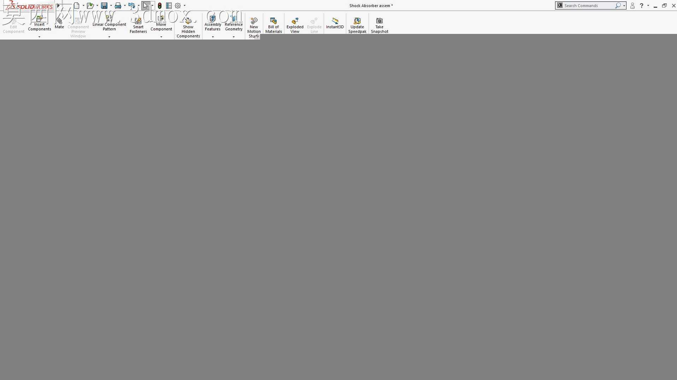Open Assembly Features
The width and height of the screenshot is (677, 380).
click(x=213, y=23)
